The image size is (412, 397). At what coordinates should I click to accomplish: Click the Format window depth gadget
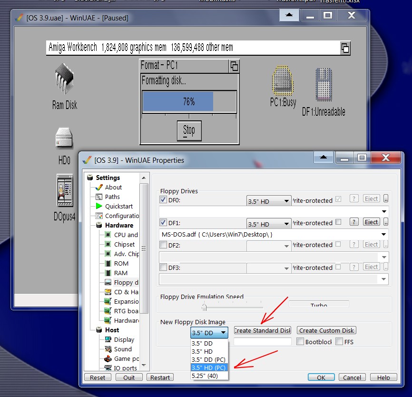(x=234, y=66)
